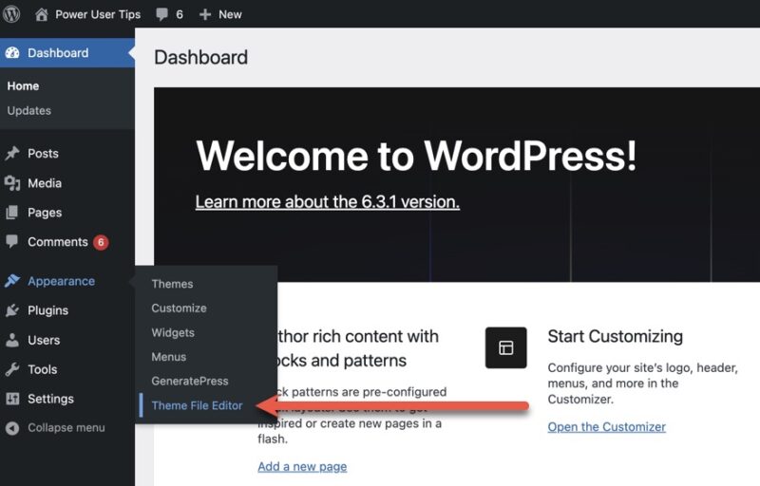
Task: Click the Tools wrench icon
Action: 12,369
